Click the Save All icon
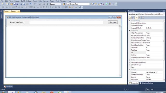 coord(17,4)
